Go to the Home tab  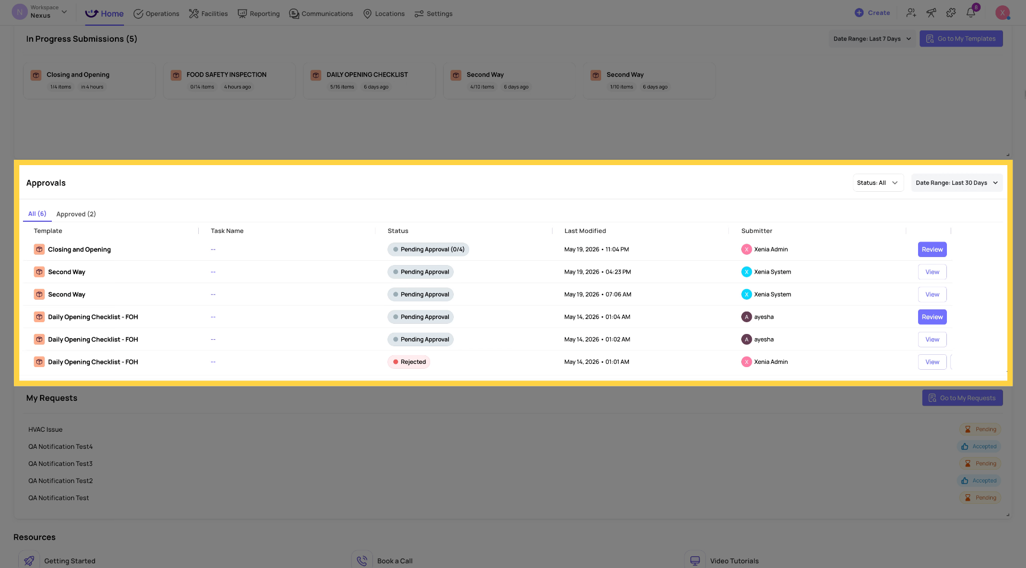[x=104, y=13]
